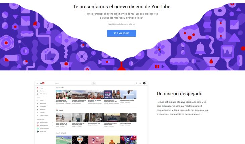Click the Recently Uploaded section label
245x144 pixels.
(x=61, y=133)
